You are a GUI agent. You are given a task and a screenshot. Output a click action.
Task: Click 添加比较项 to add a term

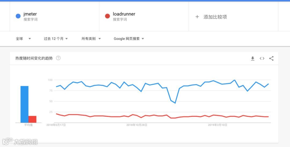215,17
